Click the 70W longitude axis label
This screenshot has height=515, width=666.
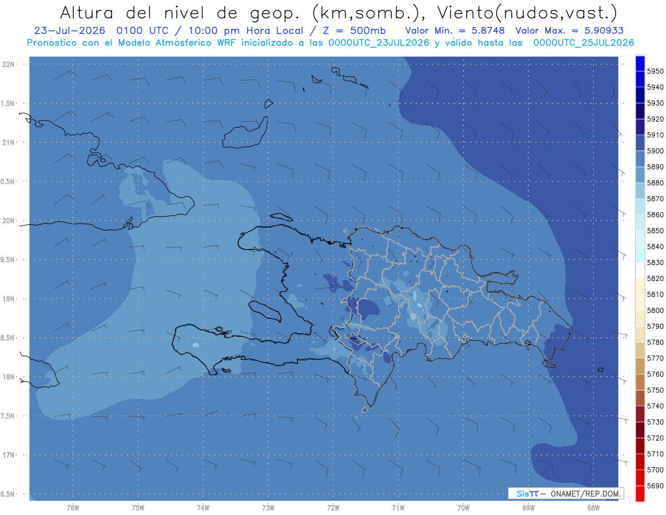pos(463,507)
